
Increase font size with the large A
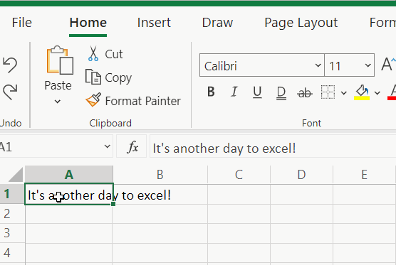(x=388, y=65)
